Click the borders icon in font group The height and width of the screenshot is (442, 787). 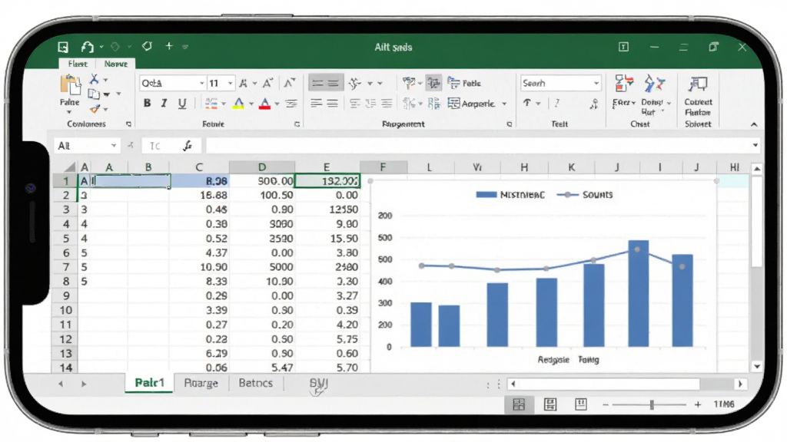[211, 104]
